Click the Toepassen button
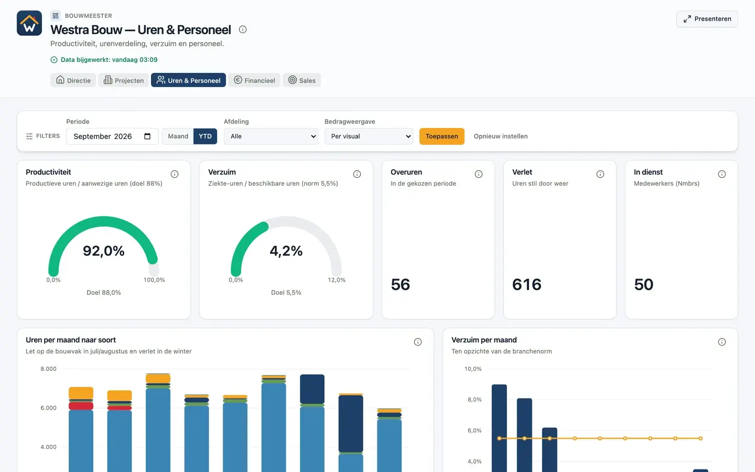Screen dimensions: 755x472 442,136
